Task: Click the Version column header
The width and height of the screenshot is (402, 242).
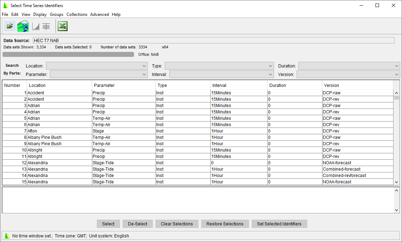Action: 357,85
